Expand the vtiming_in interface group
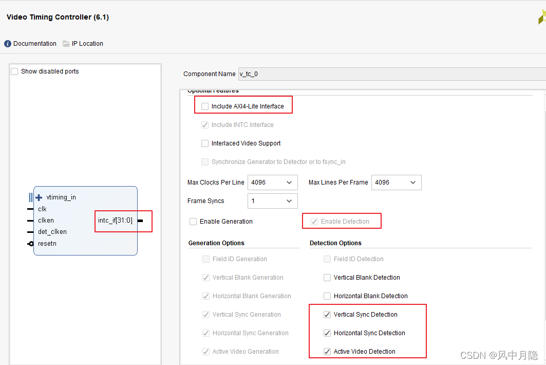This screenshot has width=546, height=365. point(39,197)
